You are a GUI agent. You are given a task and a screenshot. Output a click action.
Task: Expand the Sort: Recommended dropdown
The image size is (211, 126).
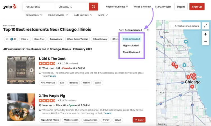[x=132, y=30]
